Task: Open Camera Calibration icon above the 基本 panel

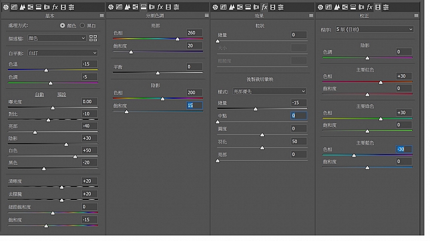Action: click(x=63, y=7)
